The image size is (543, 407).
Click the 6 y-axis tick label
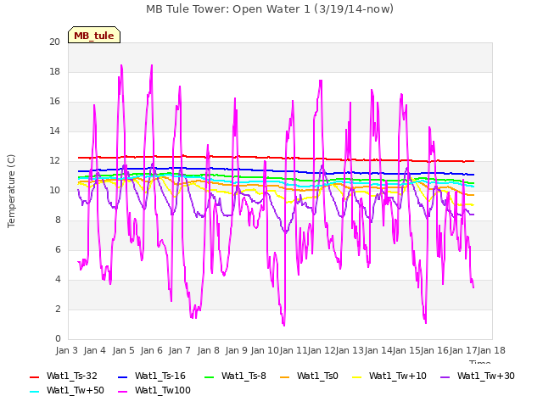[58, 250]
